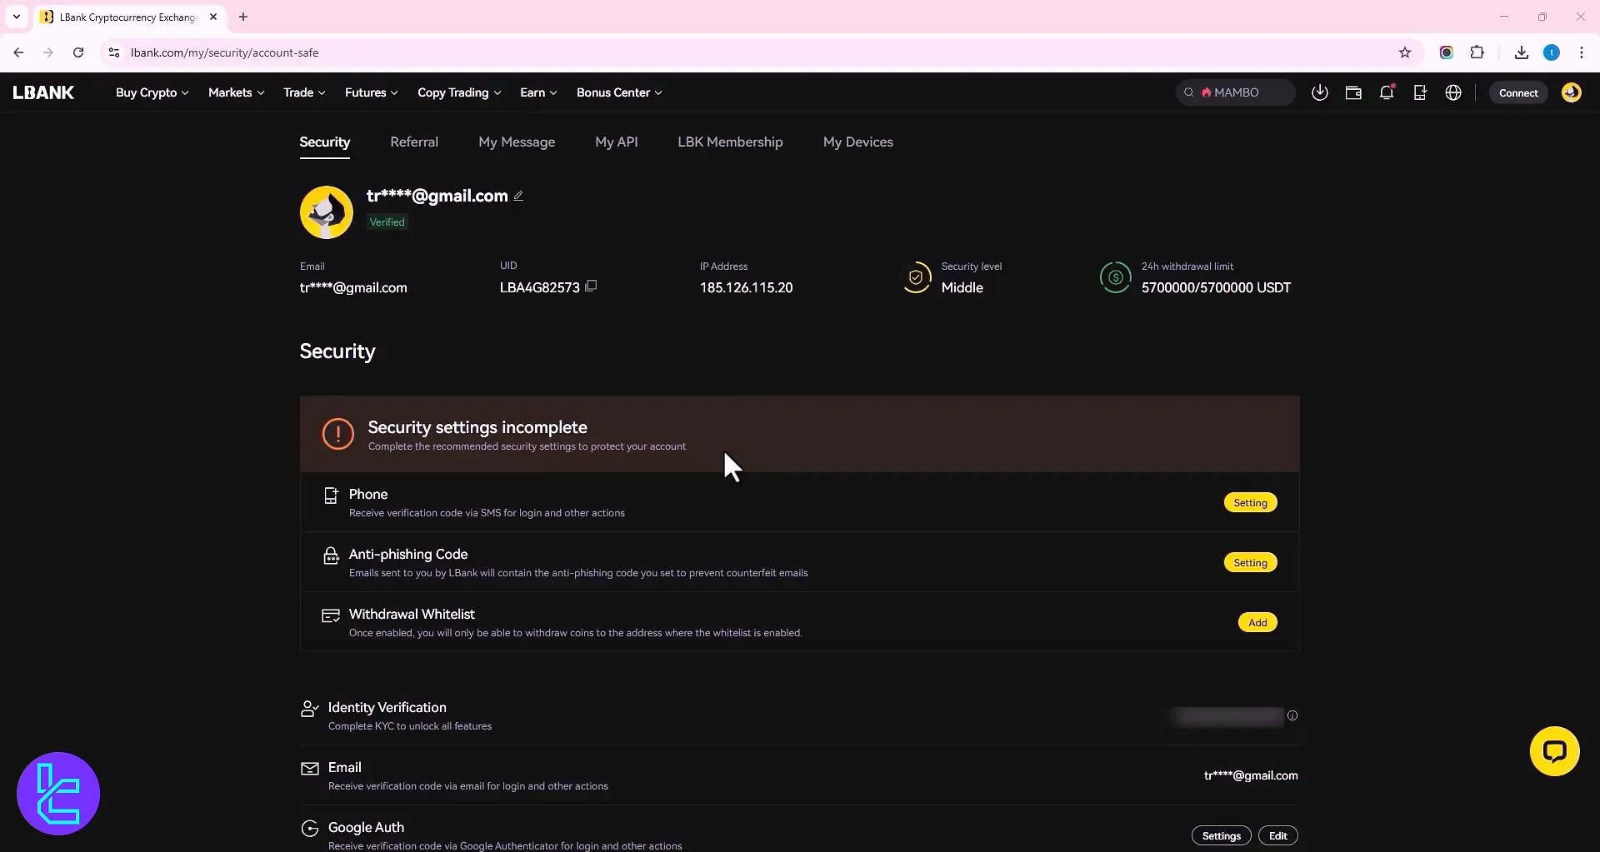Click the colorful extension icon in toolbar

click(1446, 52)
